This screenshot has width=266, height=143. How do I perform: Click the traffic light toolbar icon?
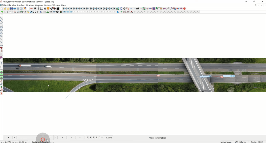tap(61, 12)
